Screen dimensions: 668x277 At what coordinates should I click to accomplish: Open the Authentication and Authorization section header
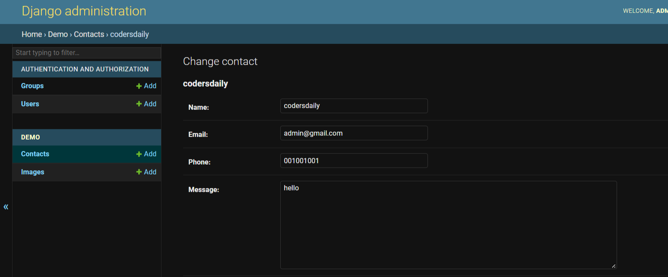85,69
